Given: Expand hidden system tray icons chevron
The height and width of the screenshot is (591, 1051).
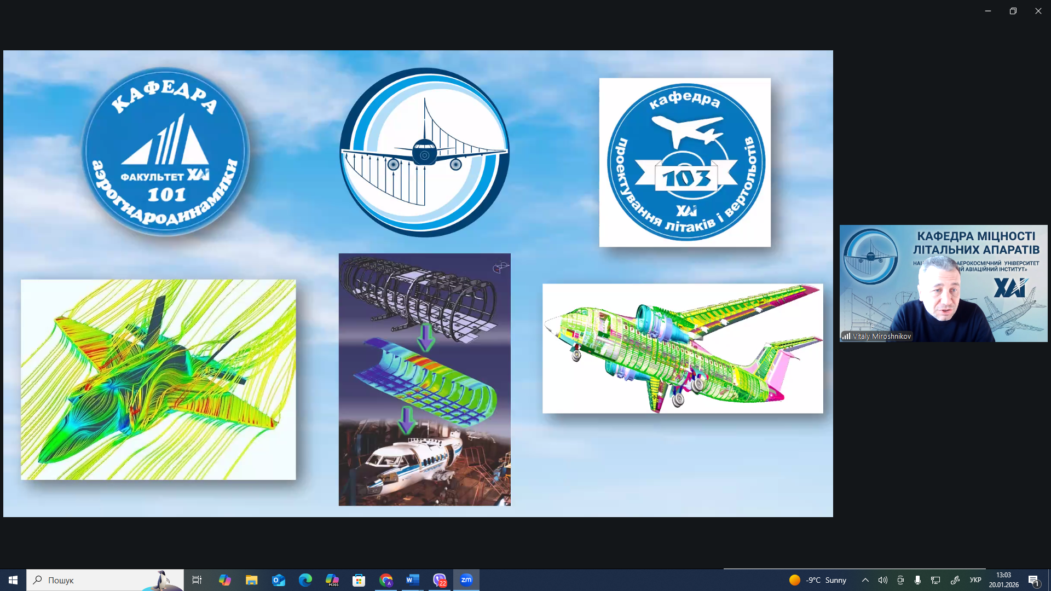Looking at the screenshot, I should pos(865,580).
